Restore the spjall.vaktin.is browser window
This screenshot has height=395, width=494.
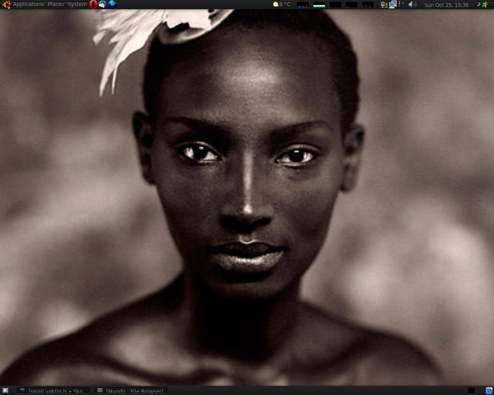coord(54,391)
